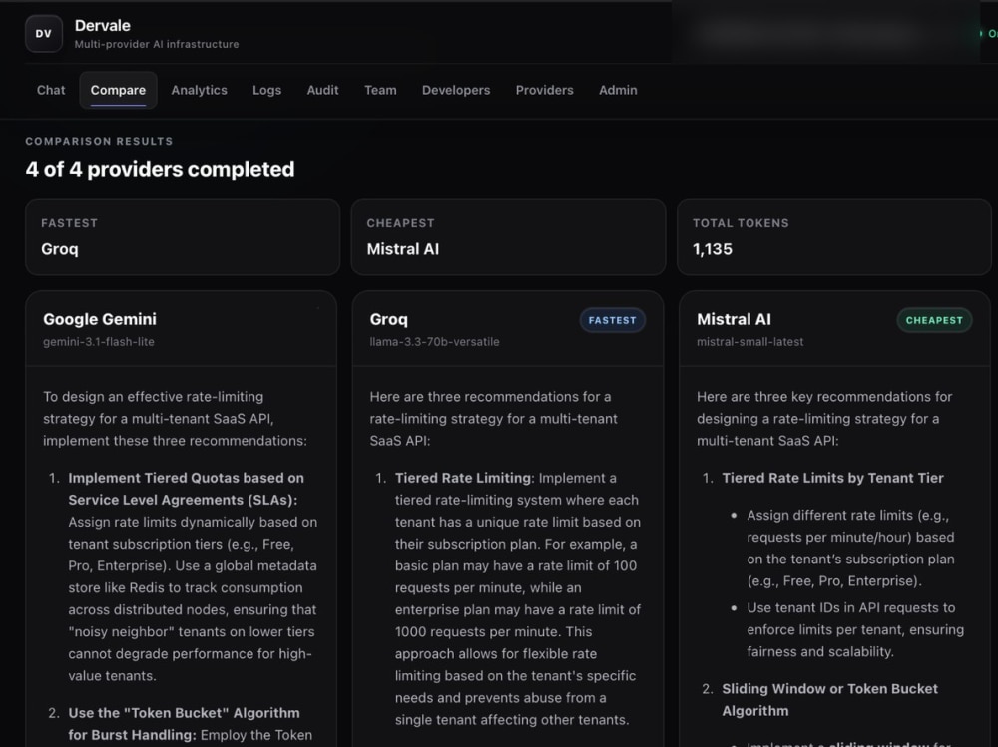Image resolution: width=998 pixels, height=747 pixels.
Task: Click the mistral-small-latest model name
Action: [749, 342]
